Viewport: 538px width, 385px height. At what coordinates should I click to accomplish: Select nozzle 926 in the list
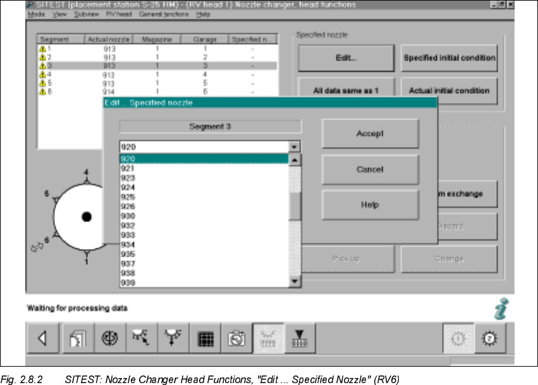click(x=204, y=206)
